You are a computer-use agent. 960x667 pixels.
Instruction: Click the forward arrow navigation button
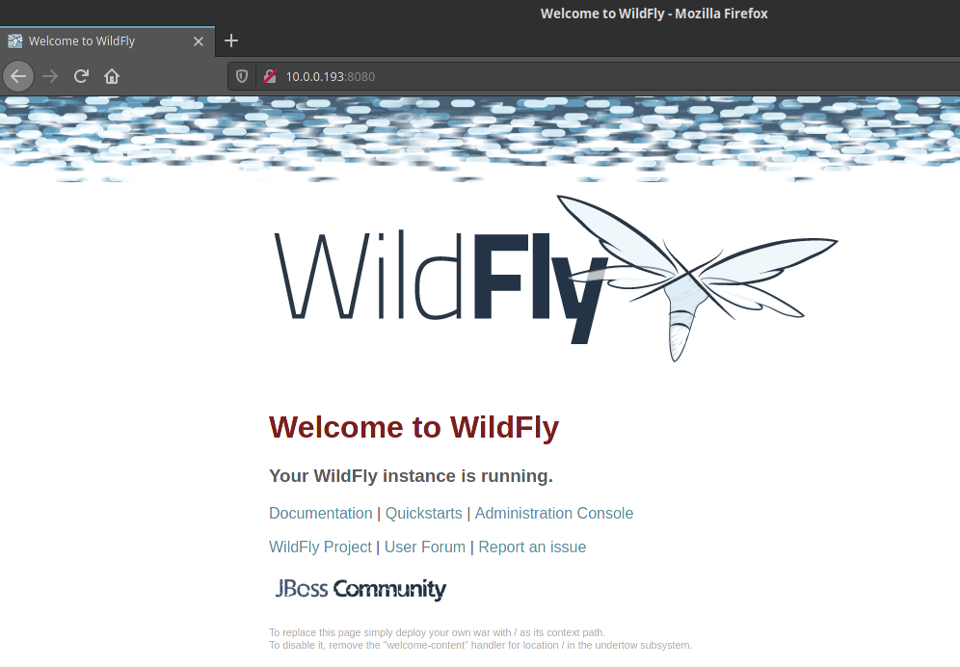[x=50, y=76]
